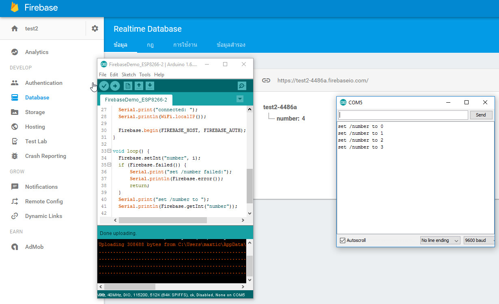This screenshot has height=304, width=499.
Task: Open the Sketch menu in Arduino
Action: click(x=129, y=75)
